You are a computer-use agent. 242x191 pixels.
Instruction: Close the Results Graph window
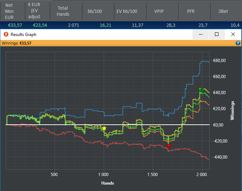(233, 34)
